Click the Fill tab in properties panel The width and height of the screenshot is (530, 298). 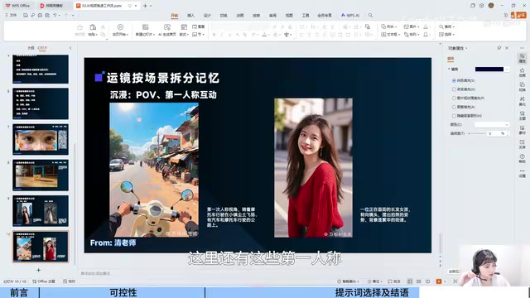(450, 59)
